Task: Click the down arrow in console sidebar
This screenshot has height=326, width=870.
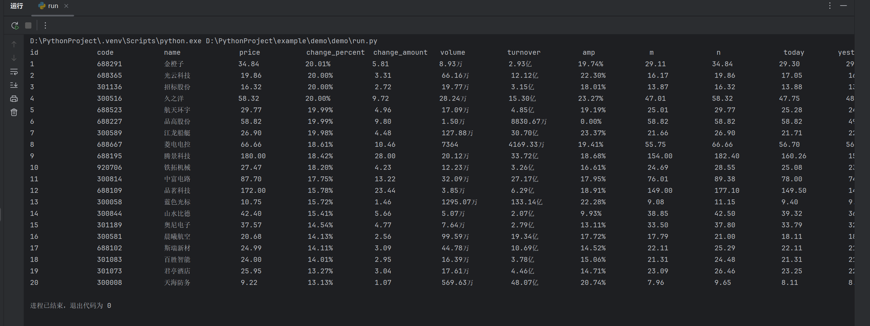Action: tap(14, 58)
